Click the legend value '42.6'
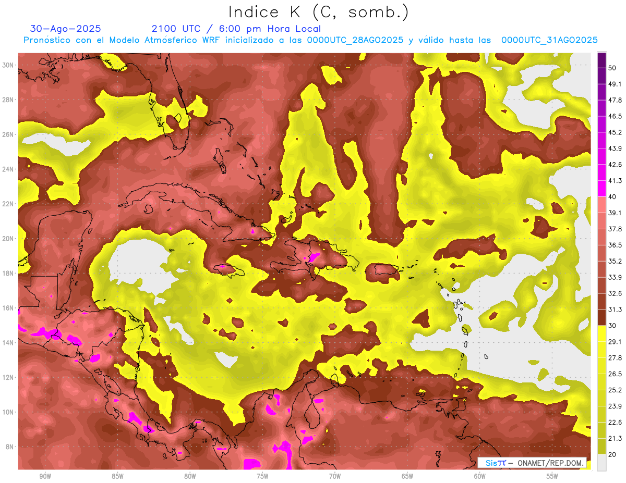Screen dimensions: 626x483 pyautogui.click(x=615, y=165)
